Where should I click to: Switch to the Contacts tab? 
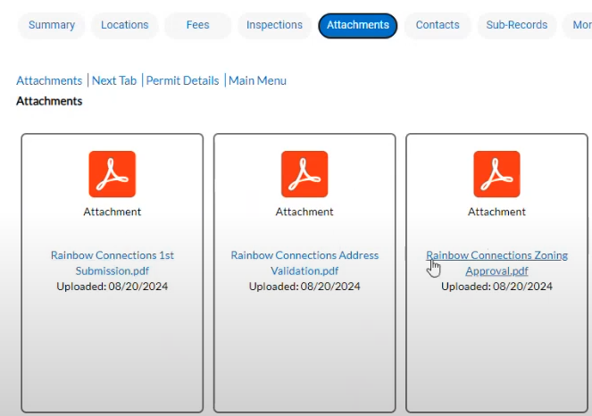click(x=438, y=25)
